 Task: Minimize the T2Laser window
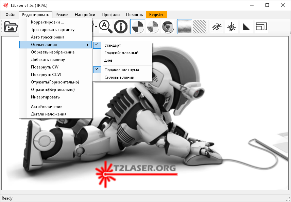[x=252, y=5]
